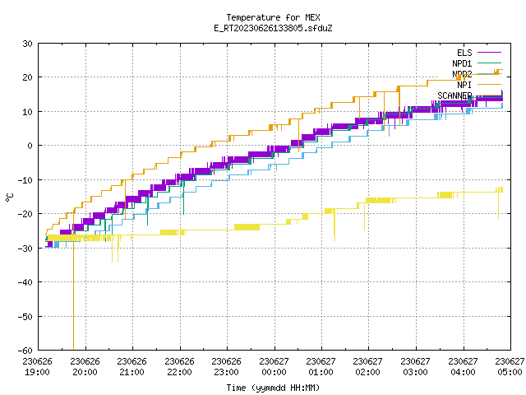
Task: Click the y-axis tick label '-20'
Action: pyautogui.click(x=25, y=214)
